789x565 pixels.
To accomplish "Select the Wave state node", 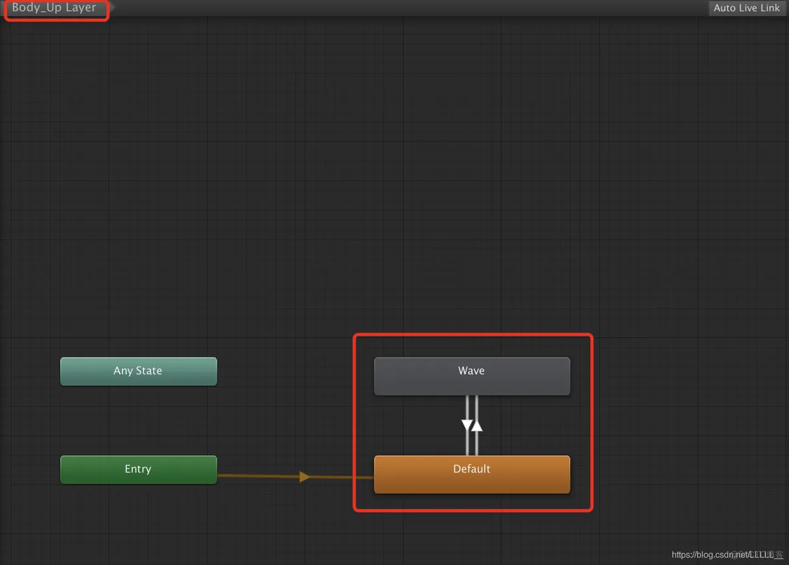I will point(472,376).
